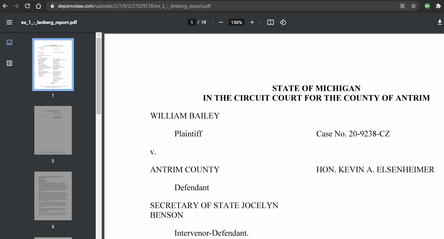Click the Fit to page icon
Viewport: 444px width, 239px height.
(271, 22)
